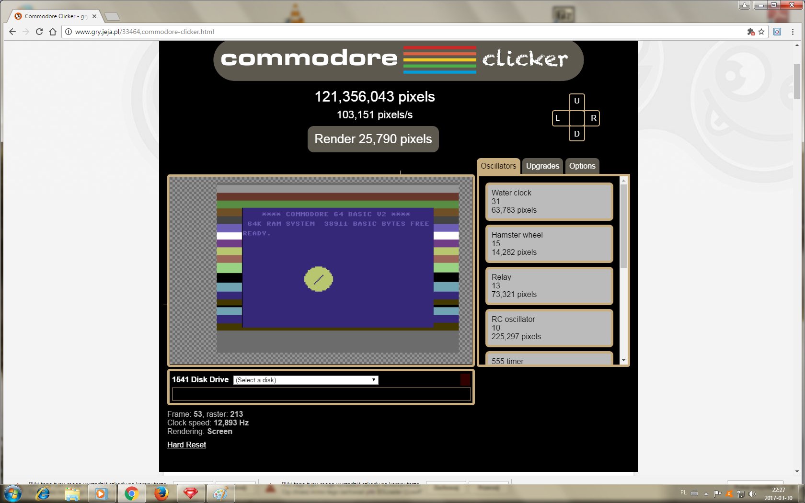Close the Commodore Clicker browser tab
Image resolution: width=805 pixels, height=503 pixels.
[94, 16]
